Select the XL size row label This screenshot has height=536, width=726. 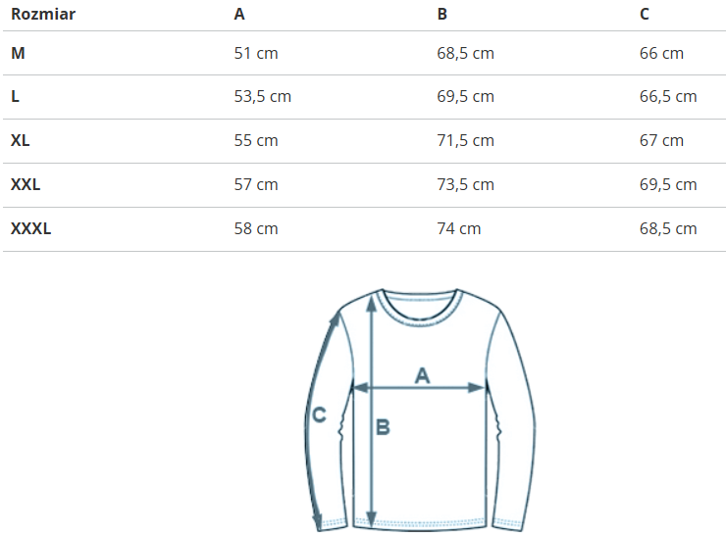21,140
